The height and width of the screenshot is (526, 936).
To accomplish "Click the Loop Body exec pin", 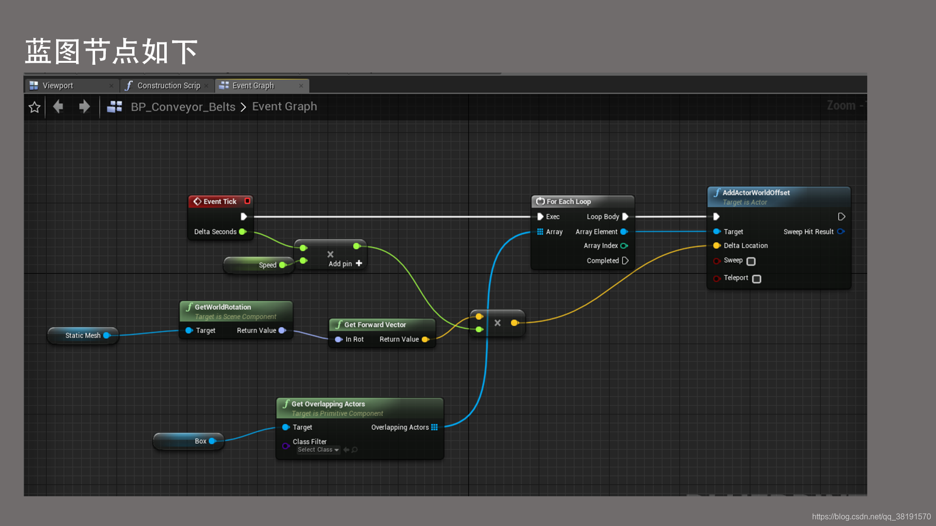I will click(625, 217).
